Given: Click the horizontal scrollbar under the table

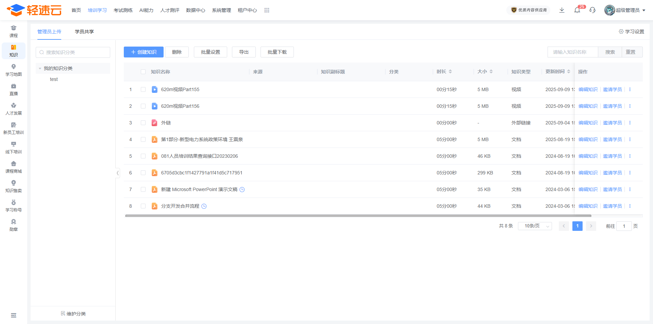Looking at the screenshot, I should tap(358, 216).
